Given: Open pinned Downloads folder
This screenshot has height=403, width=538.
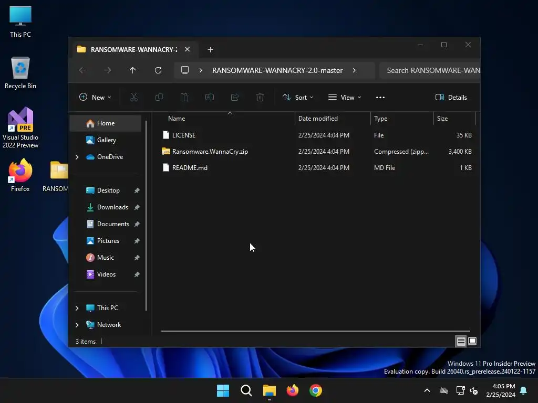Looking at the screenshot, I should (x=105, y=207).
